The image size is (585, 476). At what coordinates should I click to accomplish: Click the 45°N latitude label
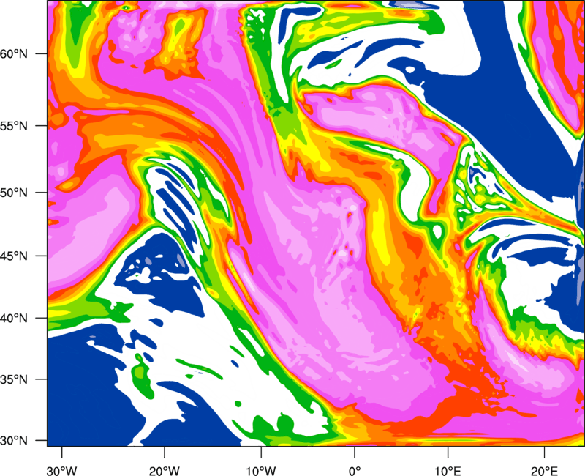pos(14,256)
